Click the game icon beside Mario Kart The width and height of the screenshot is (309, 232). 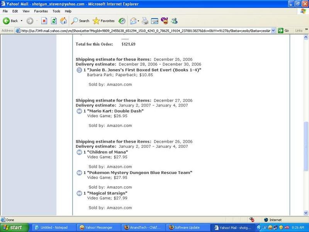79,111
